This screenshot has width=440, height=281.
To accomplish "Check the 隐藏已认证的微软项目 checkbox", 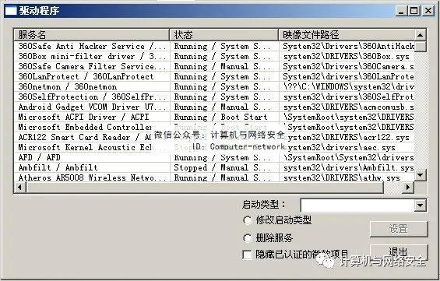I will click(247, 255).
